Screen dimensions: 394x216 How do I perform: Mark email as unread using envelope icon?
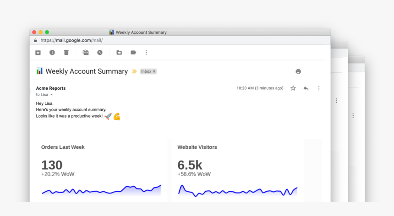point(86,53)
